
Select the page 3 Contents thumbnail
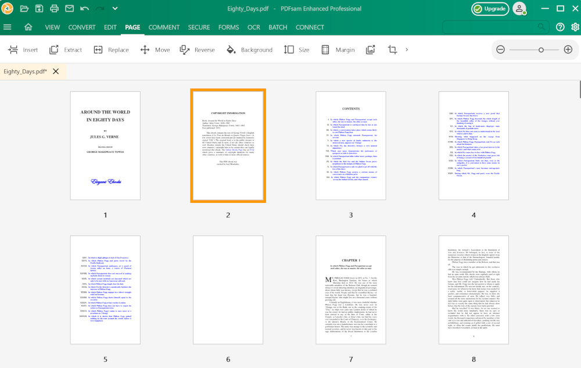[351, 146]
